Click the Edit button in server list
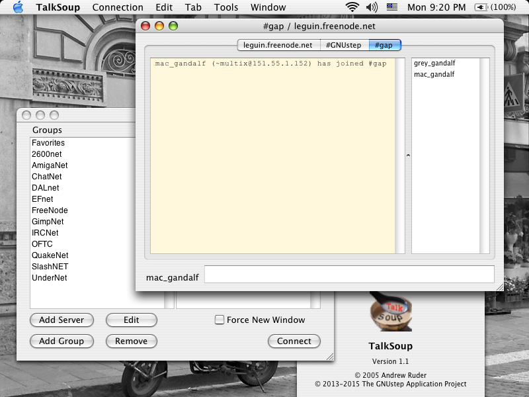Image resolution: width=529 pixels, height=397 pixels. click(x=131, y=320)
